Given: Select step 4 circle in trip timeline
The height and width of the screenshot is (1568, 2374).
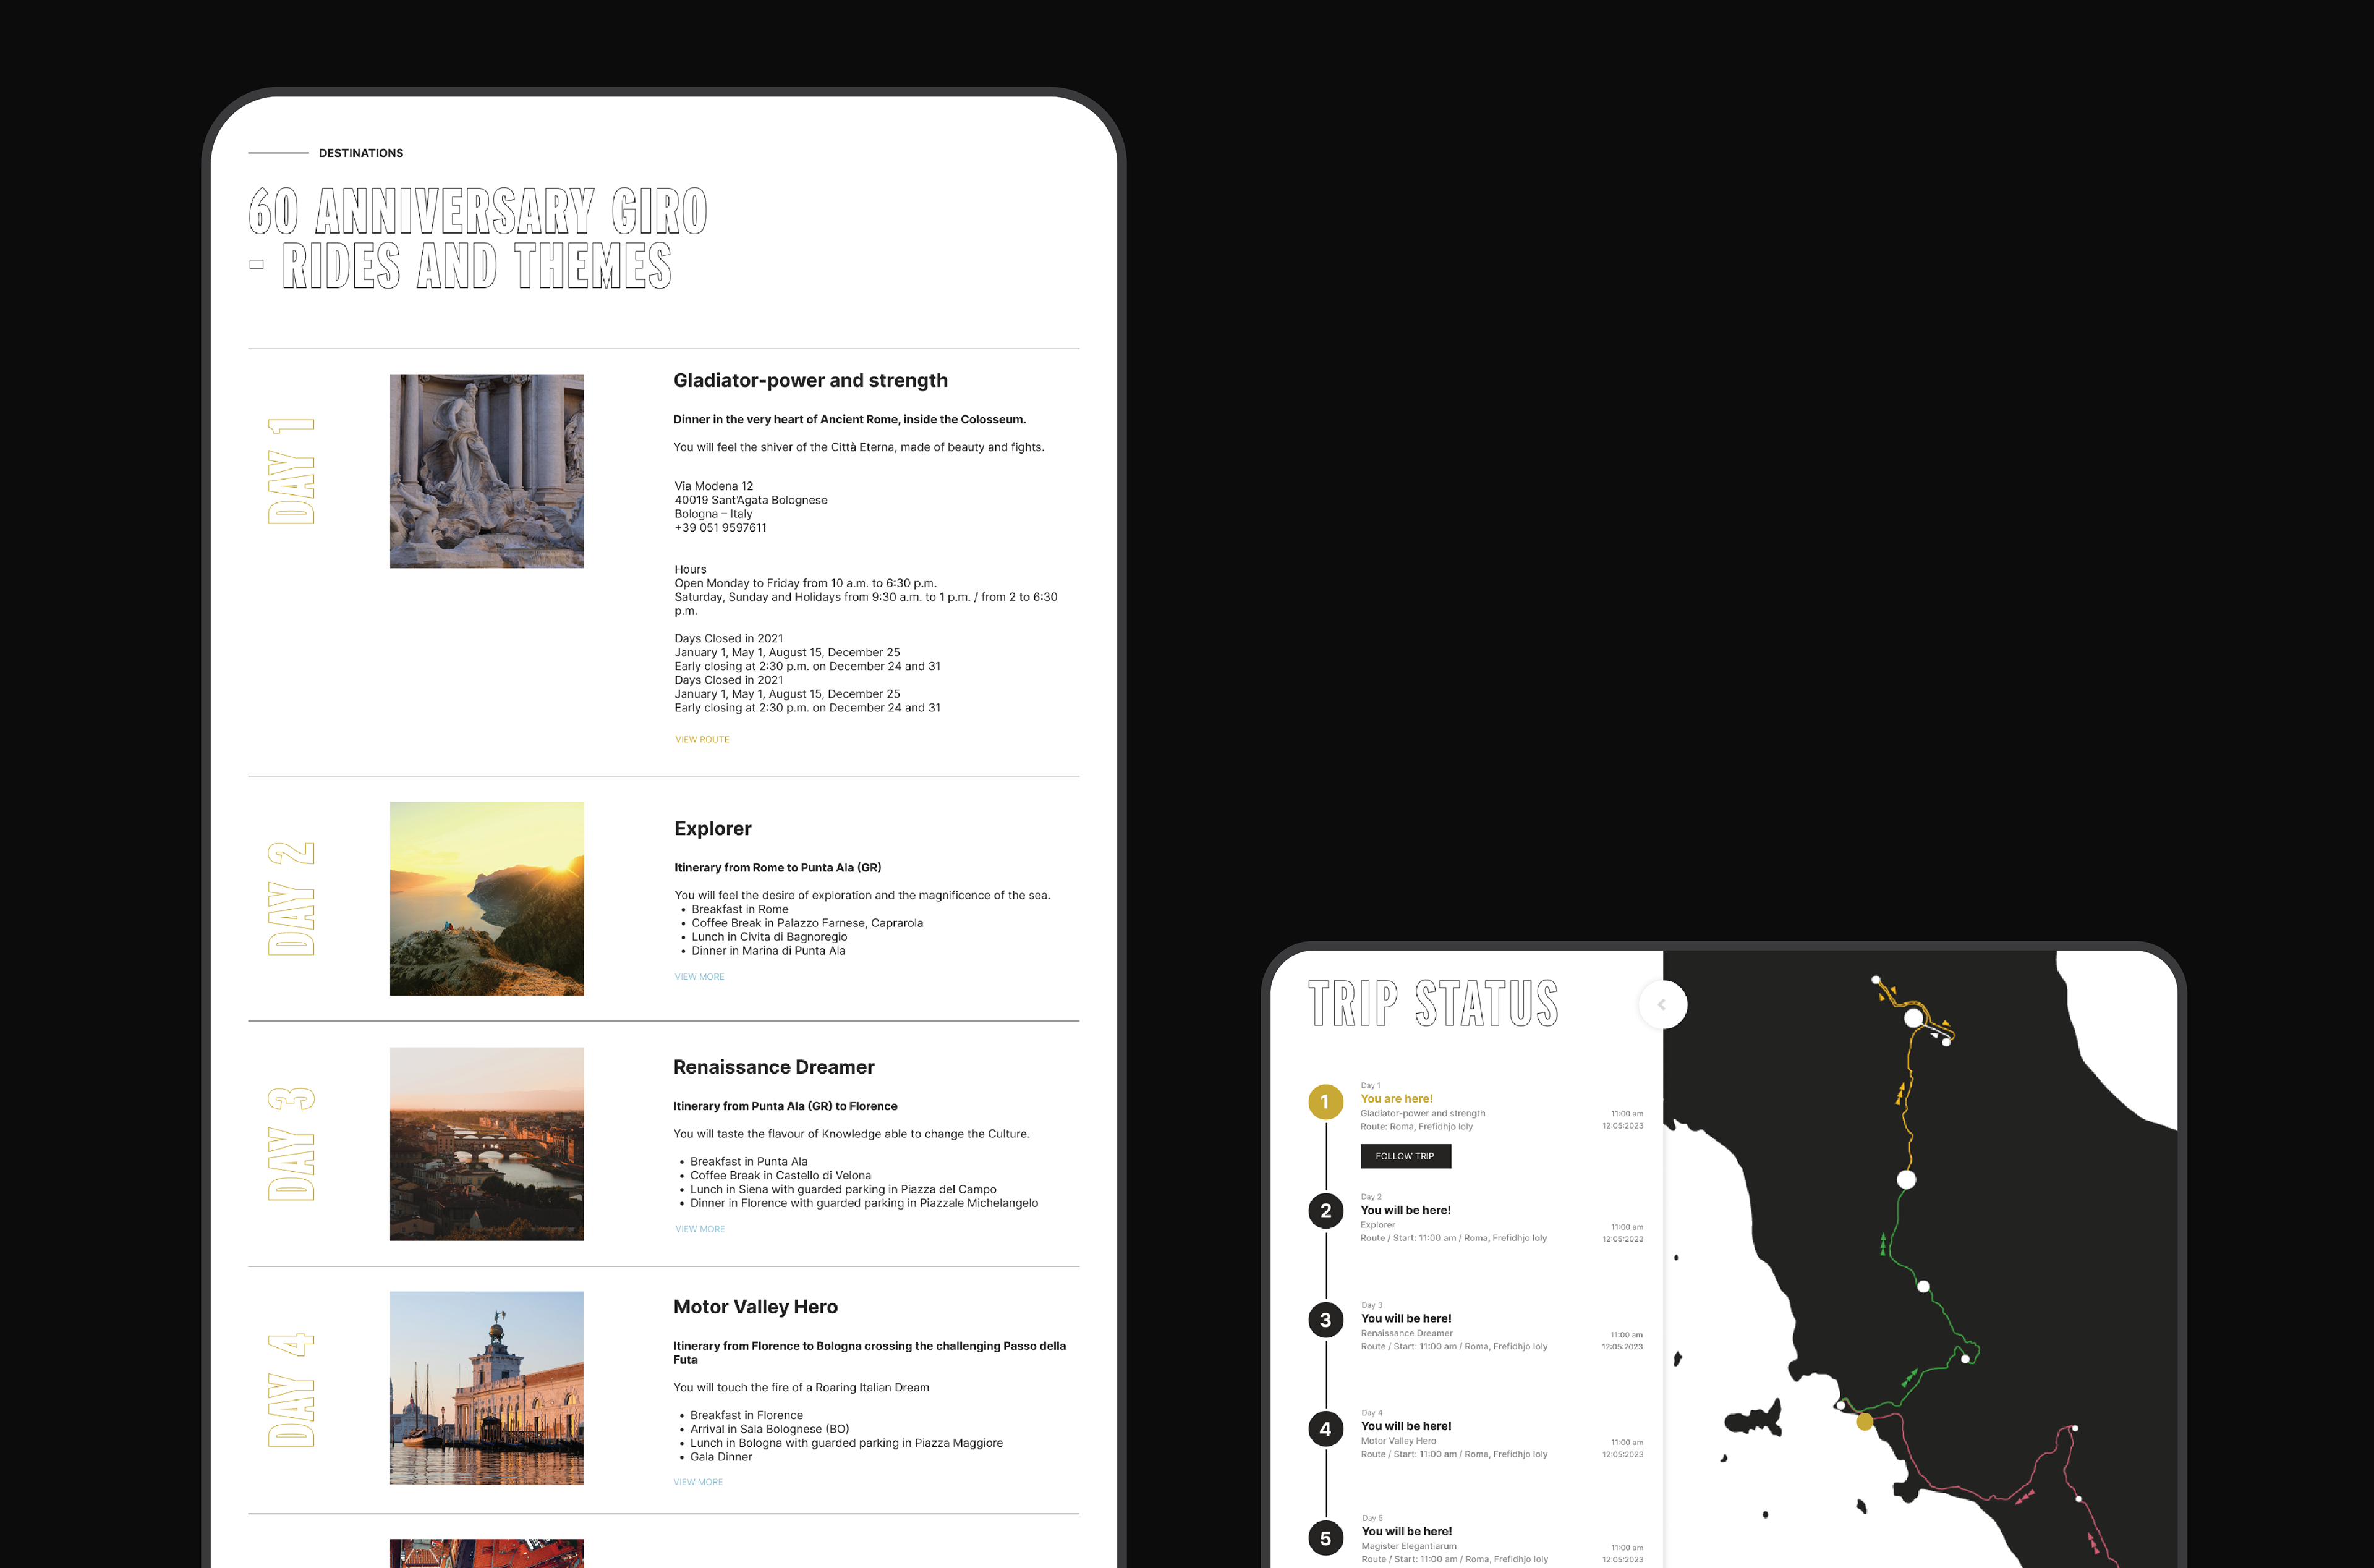Looking at the screenshot, I should (1325, 1429).
